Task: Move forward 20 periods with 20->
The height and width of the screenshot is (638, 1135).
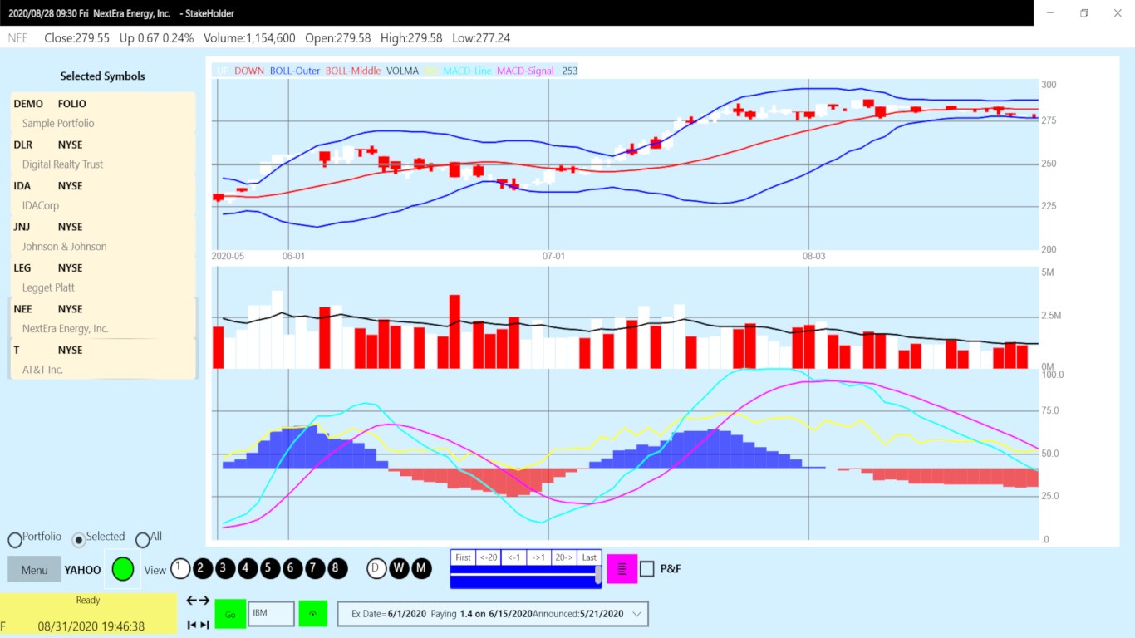Action: click(x=564, y=557)
